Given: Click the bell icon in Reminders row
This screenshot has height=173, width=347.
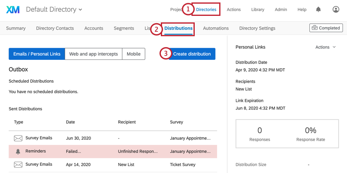Looking at the screenshot, I should 18,151.
